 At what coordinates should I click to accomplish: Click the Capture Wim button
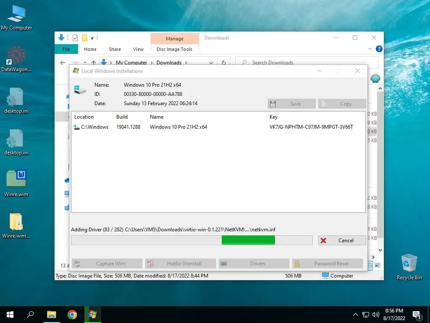tap(107, 264)
